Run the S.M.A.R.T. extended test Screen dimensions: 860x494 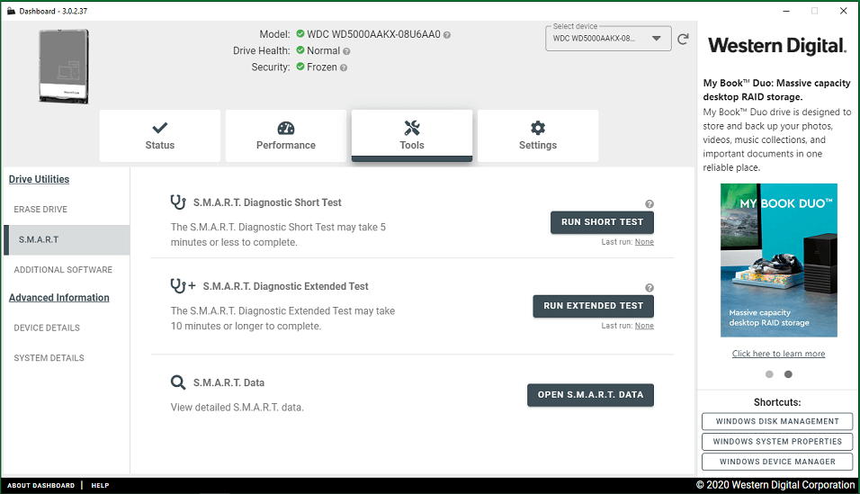[x=594, y=306]
